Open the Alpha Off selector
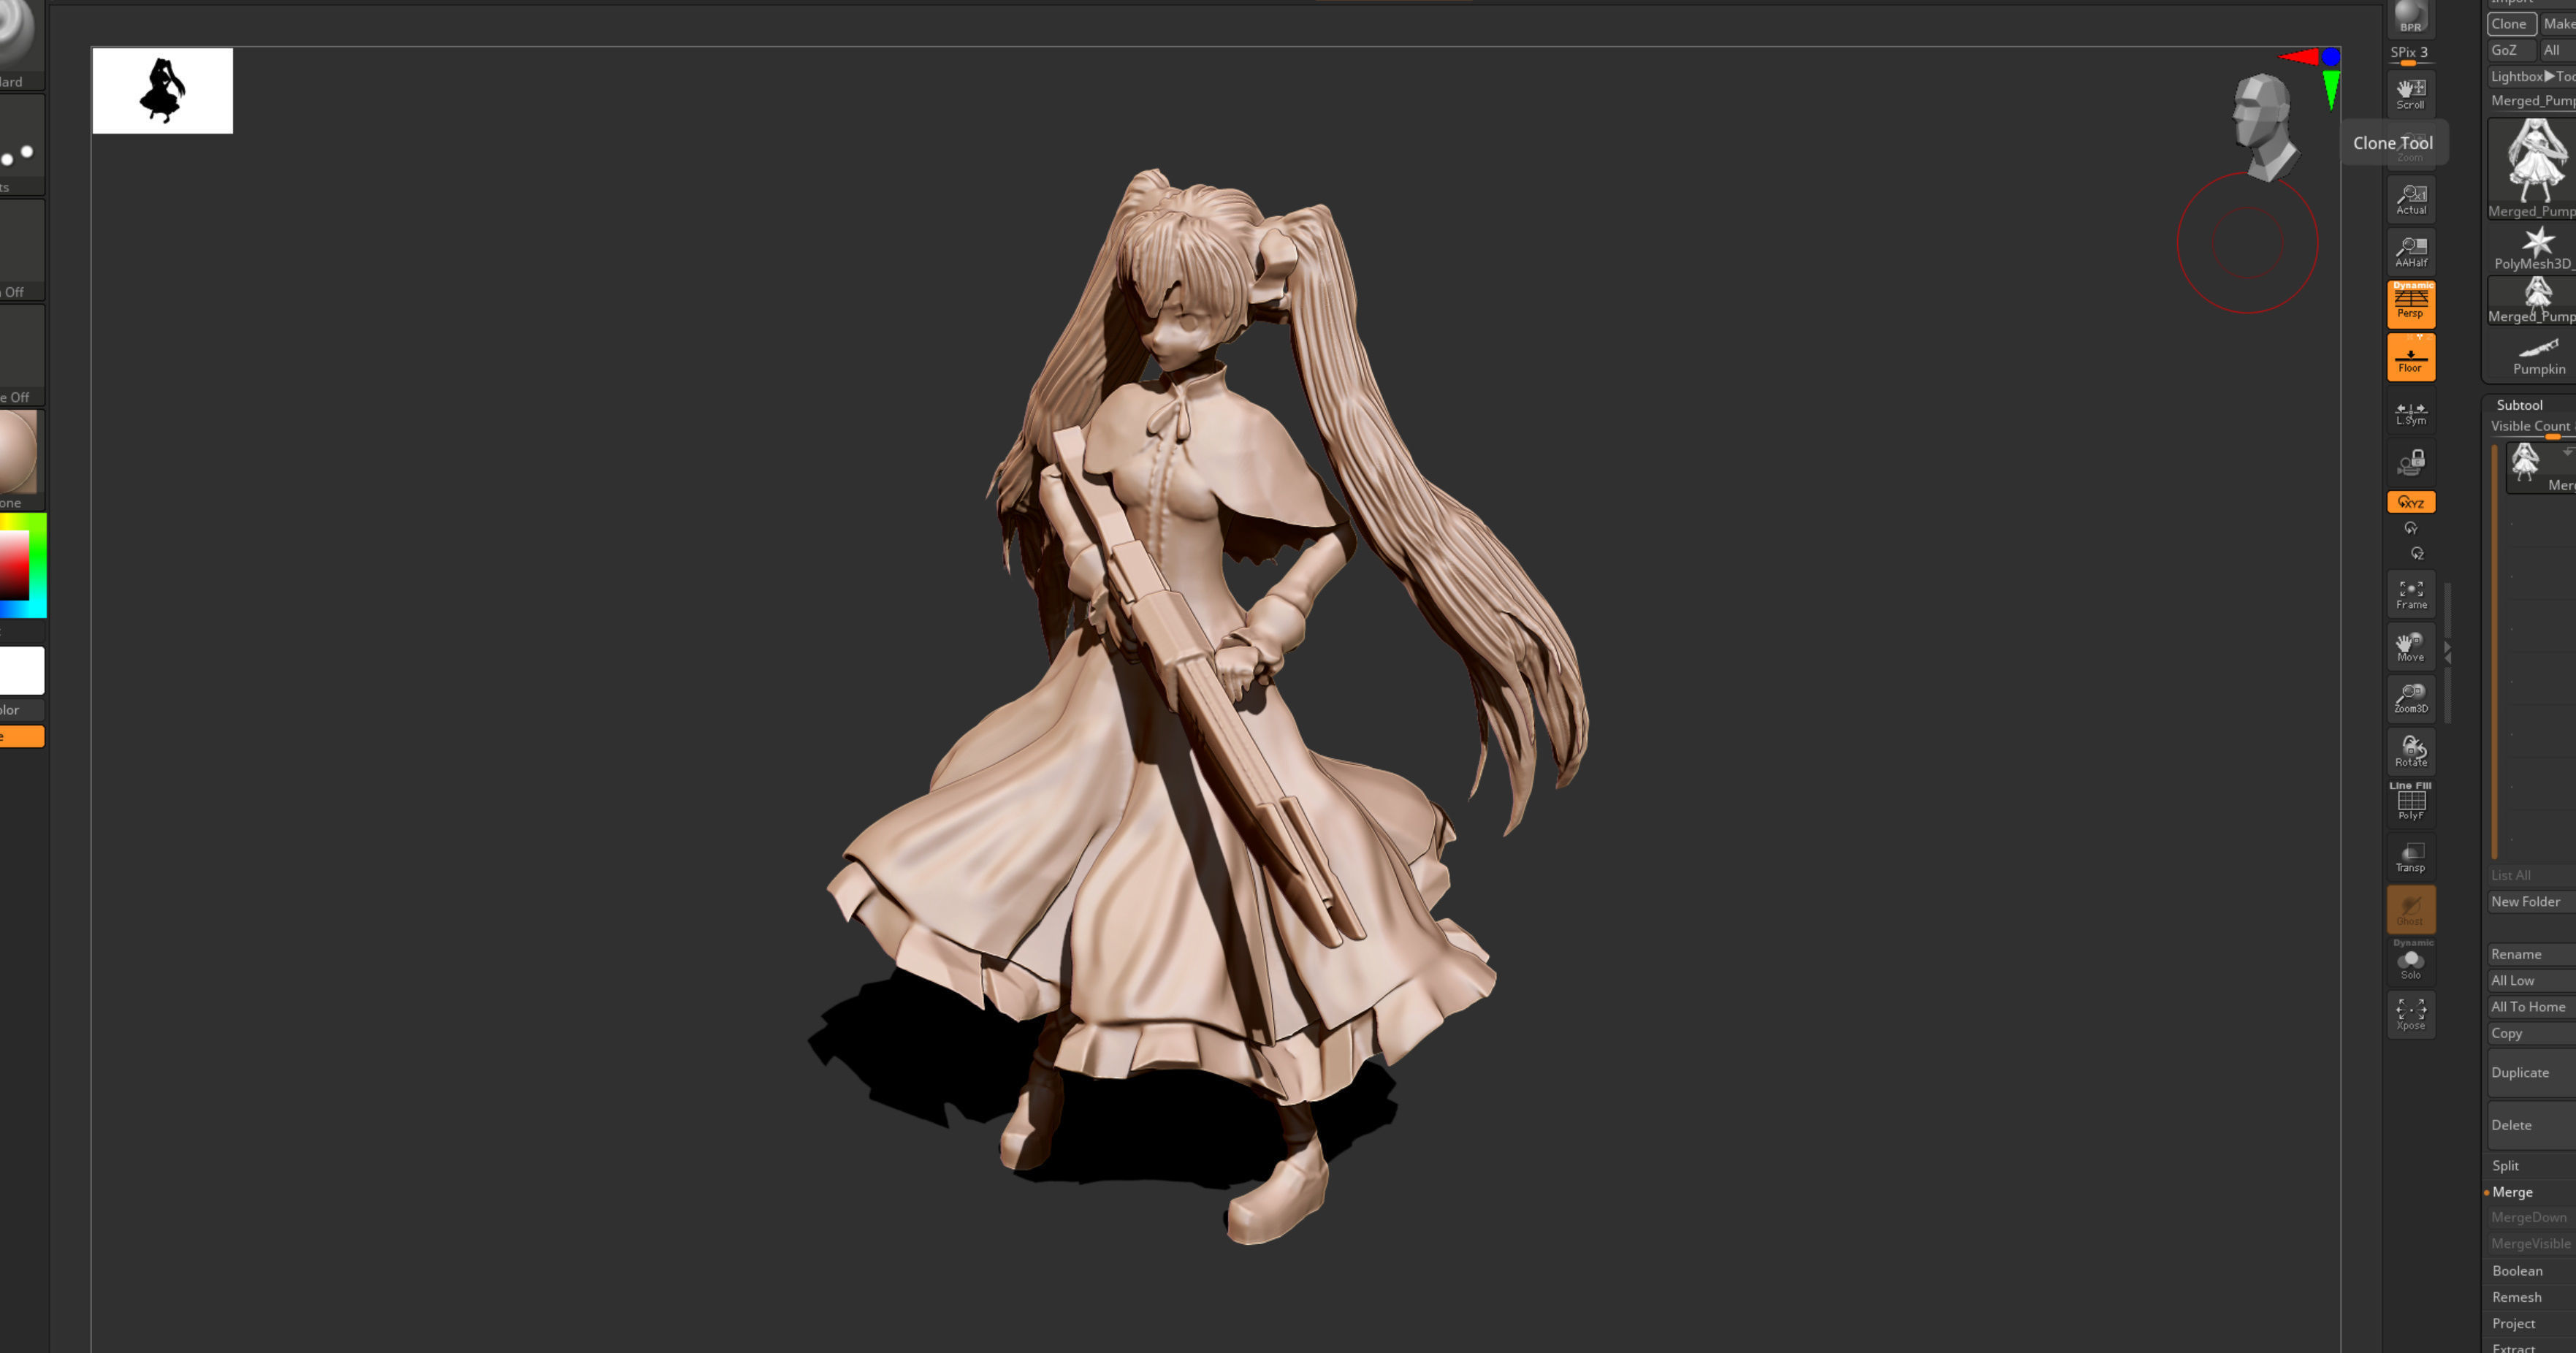 (21, 250)
